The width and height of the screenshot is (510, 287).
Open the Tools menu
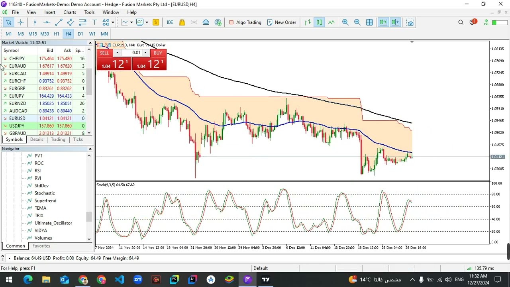tap(89, 12)
